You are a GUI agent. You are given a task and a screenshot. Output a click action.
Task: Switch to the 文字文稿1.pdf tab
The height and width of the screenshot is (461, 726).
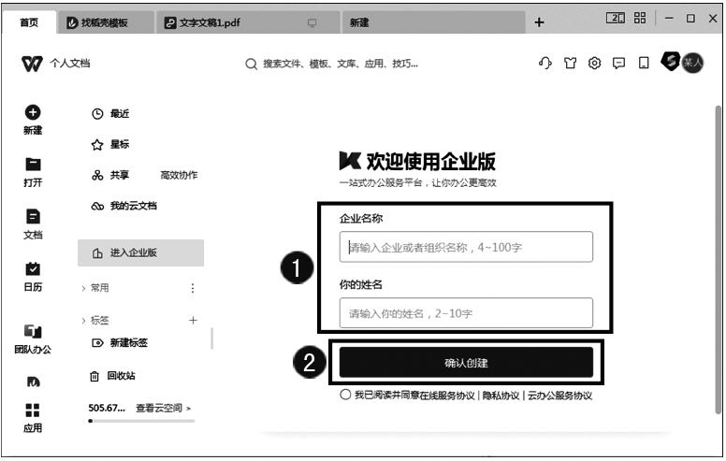[x=203, y=22]
